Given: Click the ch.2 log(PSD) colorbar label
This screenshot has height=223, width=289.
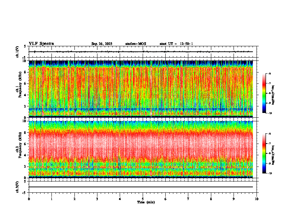Looking at the screenshot, I should tap(273, 155).
